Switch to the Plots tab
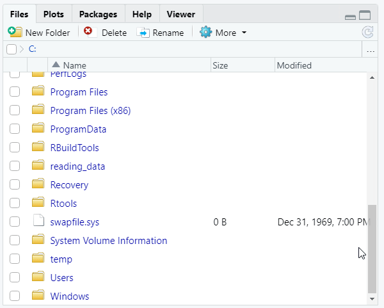384x308 pixels. pyautogui.click(x=53, y=13)
